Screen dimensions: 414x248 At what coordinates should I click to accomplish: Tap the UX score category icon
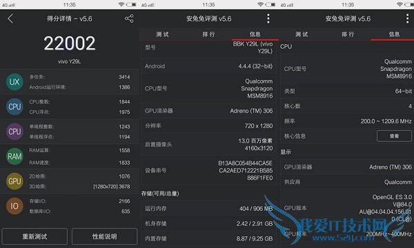click(x=14, y=82)
